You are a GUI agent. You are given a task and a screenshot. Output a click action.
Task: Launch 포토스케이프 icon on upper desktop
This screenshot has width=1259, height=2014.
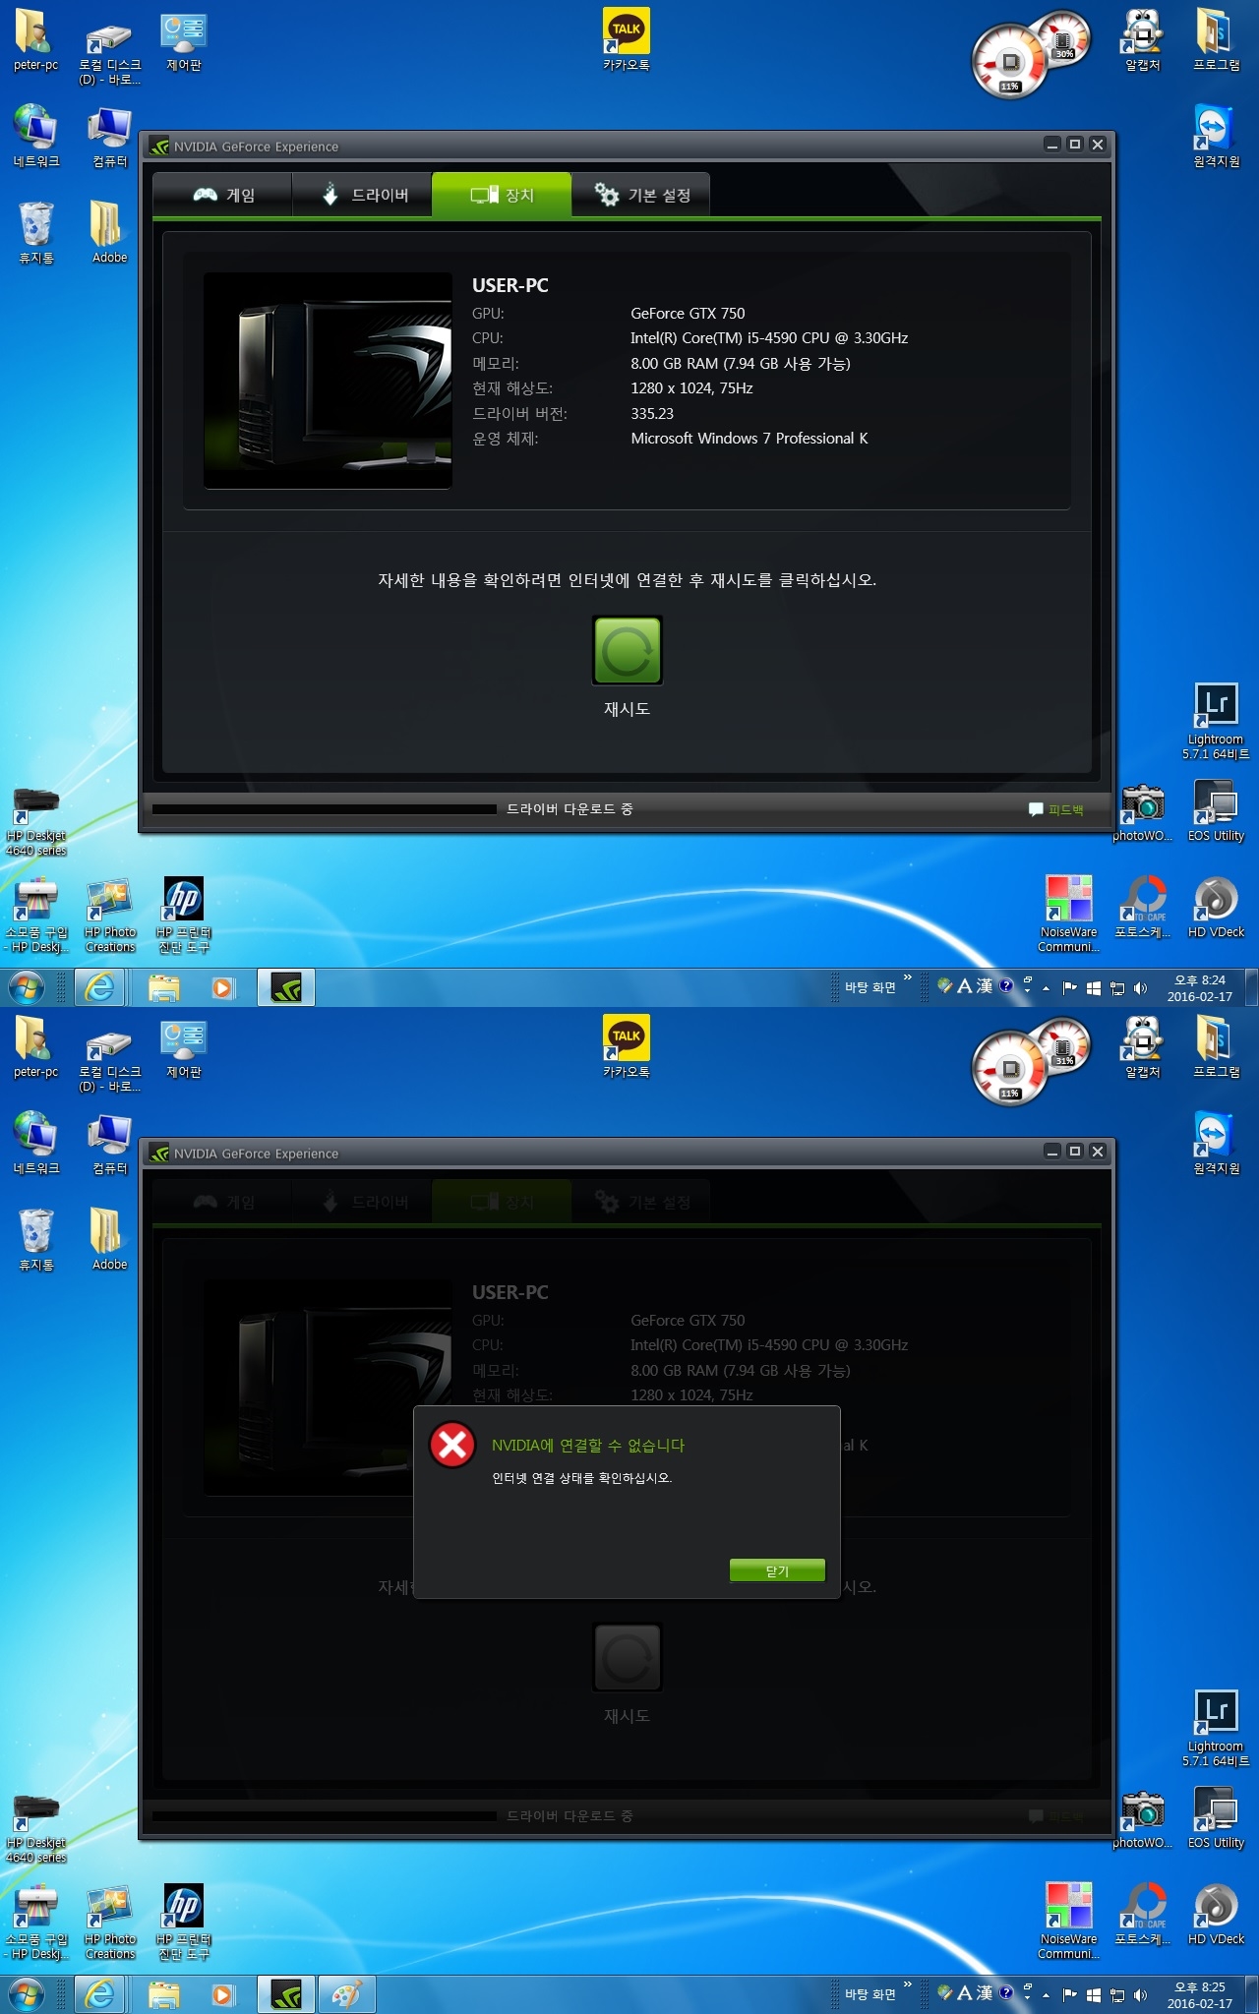pyautogui.click(x=1143, y=907)
